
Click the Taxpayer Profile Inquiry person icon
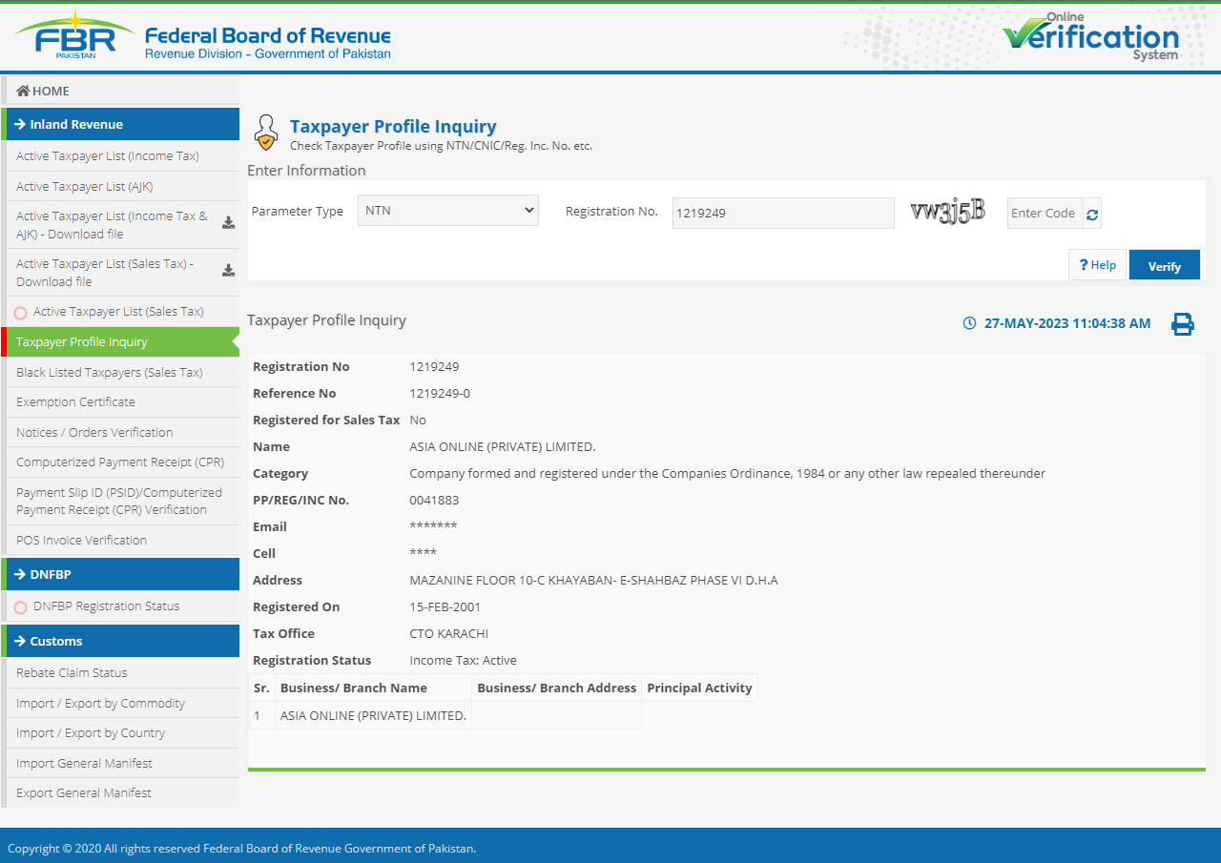265,132
